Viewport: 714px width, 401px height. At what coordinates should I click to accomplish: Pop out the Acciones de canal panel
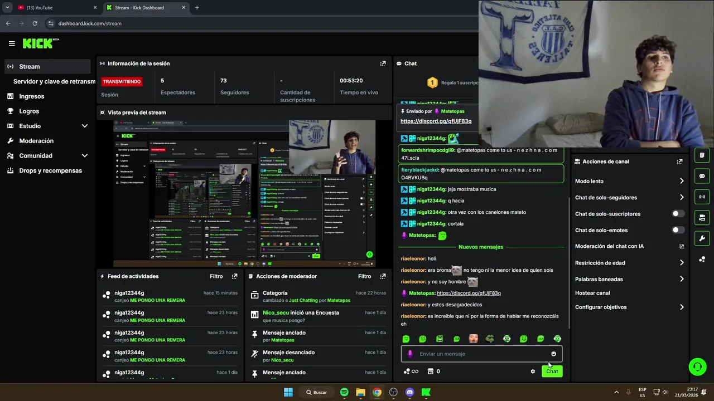tap(679, 162)
